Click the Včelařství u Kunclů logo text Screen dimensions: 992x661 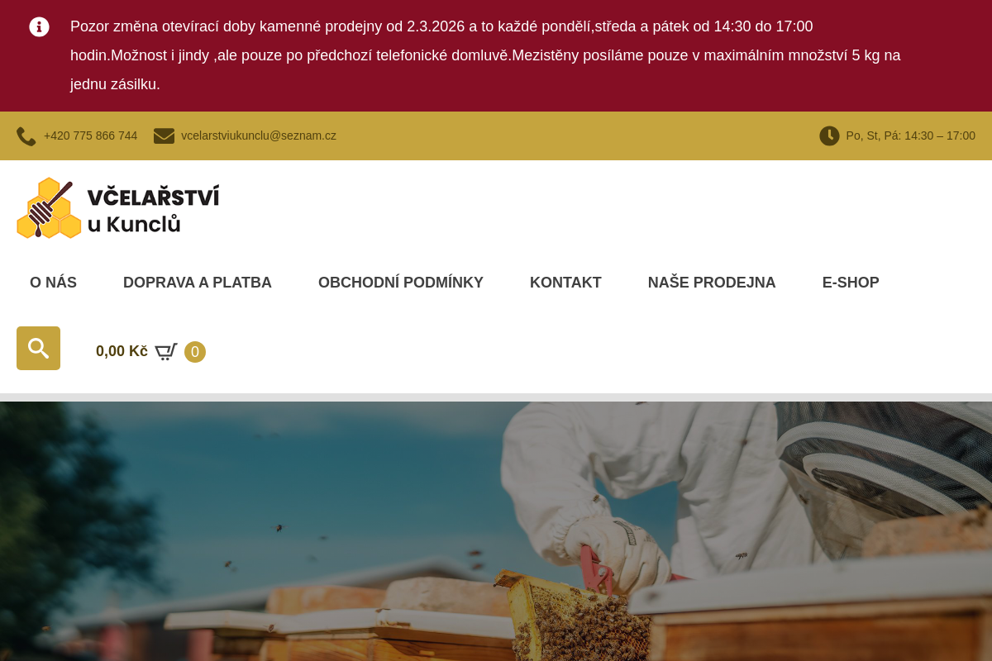tap(153, 210)
